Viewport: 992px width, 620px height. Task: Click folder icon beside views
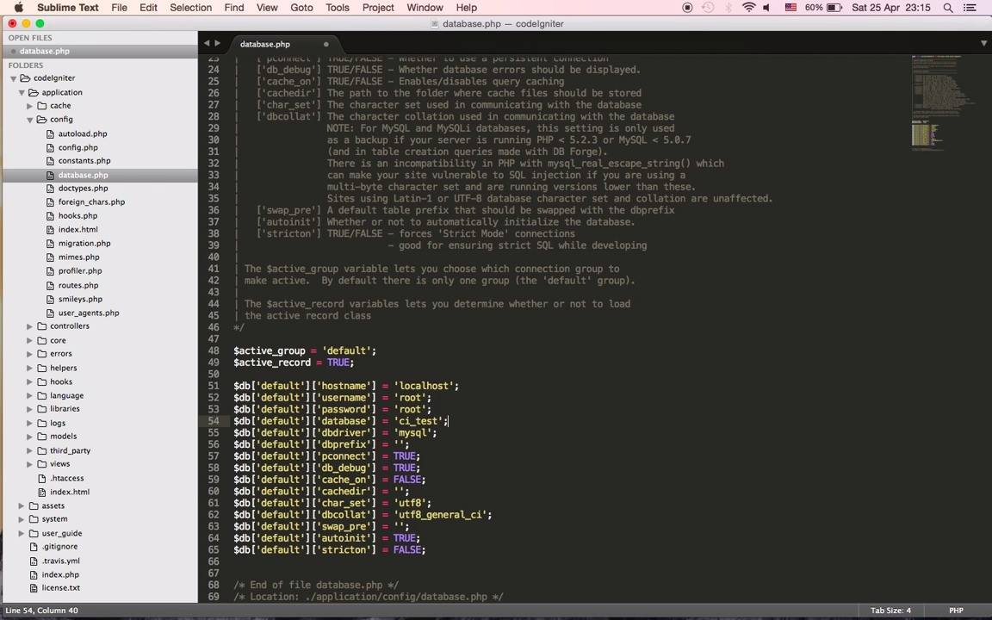42,464
